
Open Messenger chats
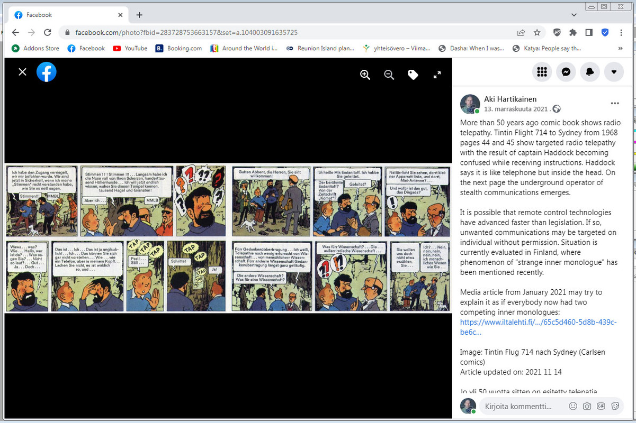click(x=566, y=72)
